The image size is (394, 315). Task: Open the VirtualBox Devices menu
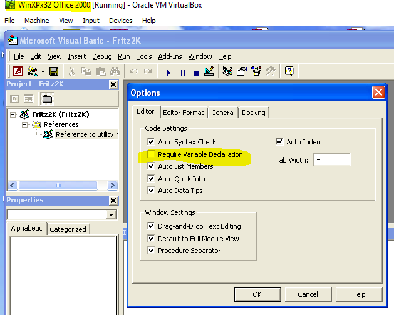tap(121, 21)
